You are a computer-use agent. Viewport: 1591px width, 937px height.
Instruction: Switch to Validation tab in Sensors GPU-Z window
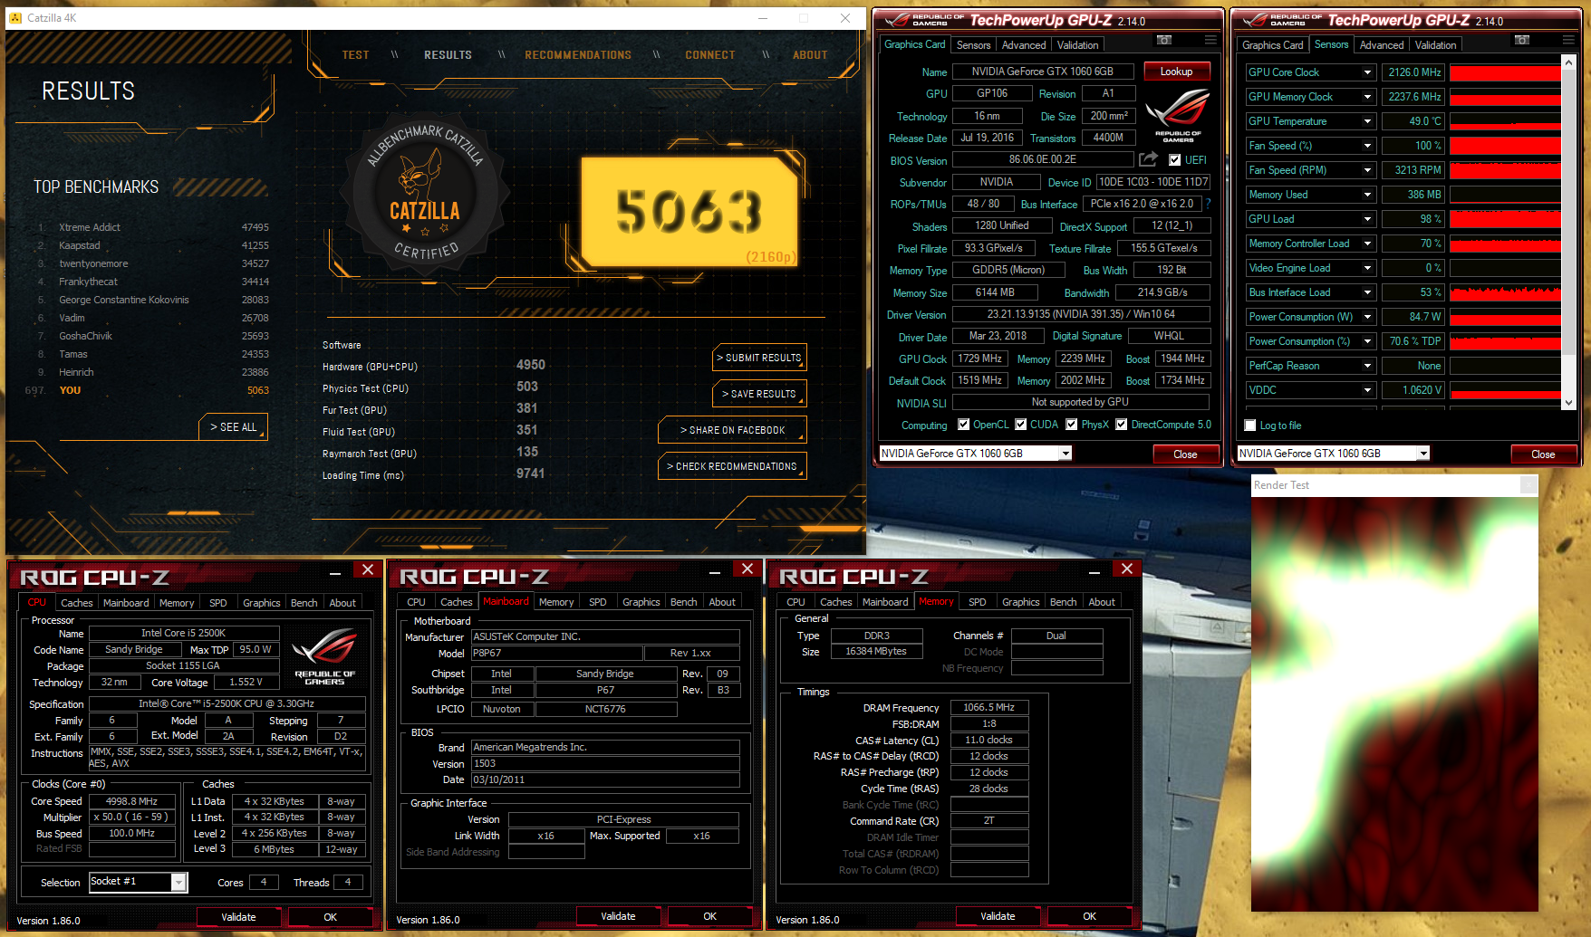(1435, 45)
